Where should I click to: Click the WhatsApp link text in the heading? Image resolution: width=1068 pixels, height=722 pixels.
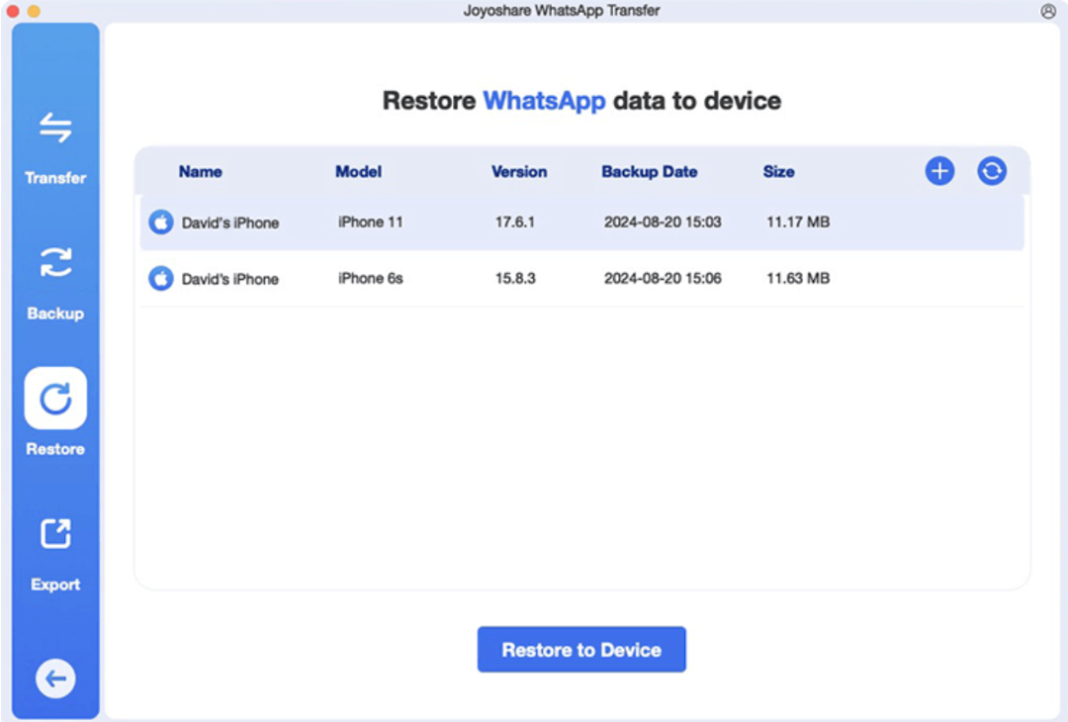pyautogui.click(x=544, y=100)
